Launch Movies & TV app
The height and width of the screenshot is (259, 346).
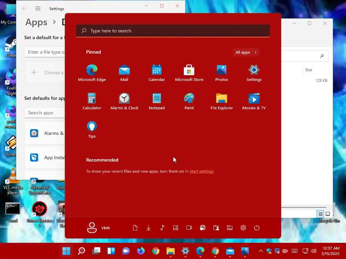click(254, 101)
